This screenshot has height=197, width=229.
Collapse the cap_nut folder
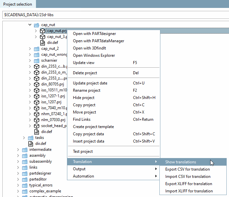(x=30, y=25)
